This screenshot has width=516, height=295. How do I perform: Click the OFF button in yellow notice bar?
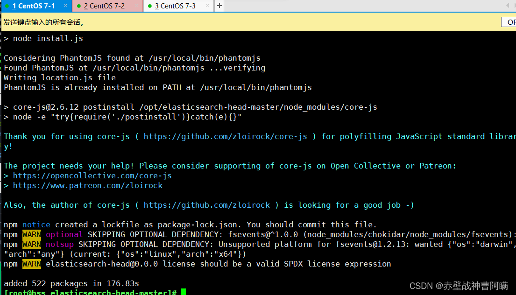coord(509,22)
